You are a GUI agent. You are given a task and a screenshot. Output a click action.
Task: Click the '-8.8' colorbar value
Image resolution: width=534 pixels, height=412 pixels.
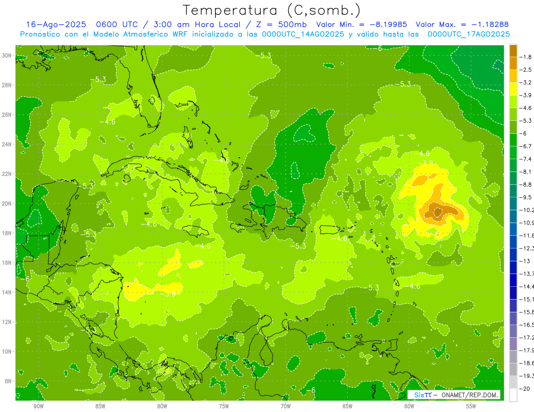coord(526,184)
